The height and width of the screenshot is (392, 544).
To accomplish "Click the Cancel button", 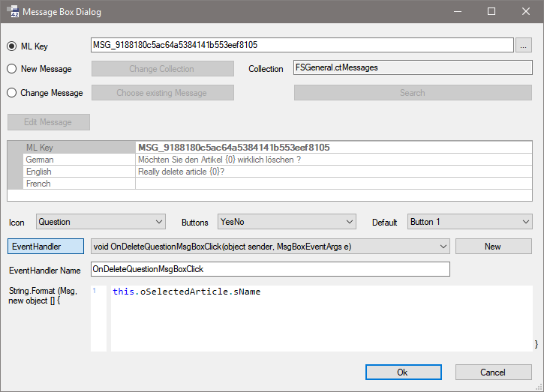I will pyautogui.click(x=493, y=372).
